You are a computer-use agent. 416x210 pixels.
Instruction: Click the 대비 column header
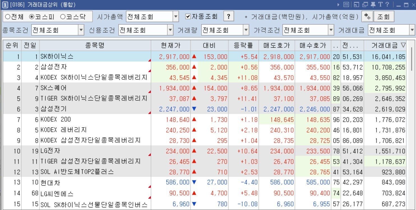coord(209,45)
